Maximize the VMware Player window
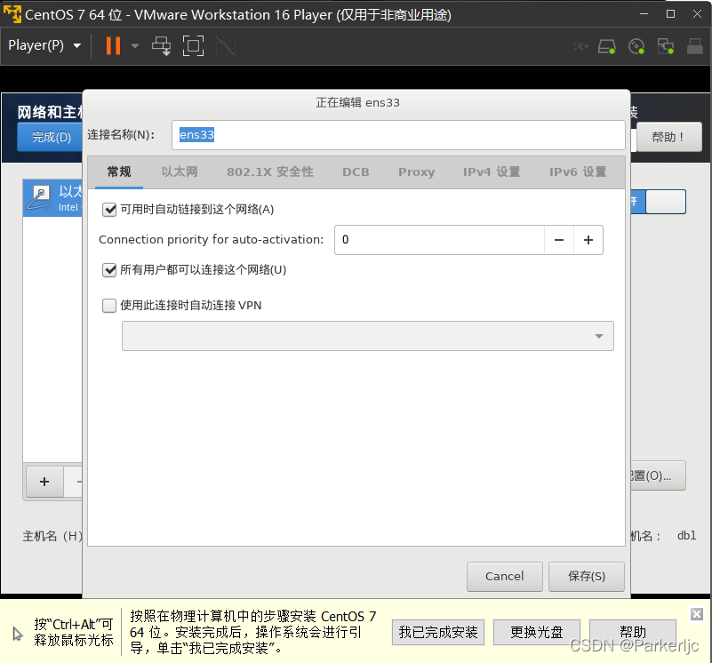This screenshot has width=712, height=663. 671,14
